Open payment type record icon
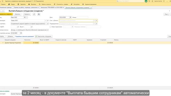This screenshot has height=96, width=171. (48, 24)
